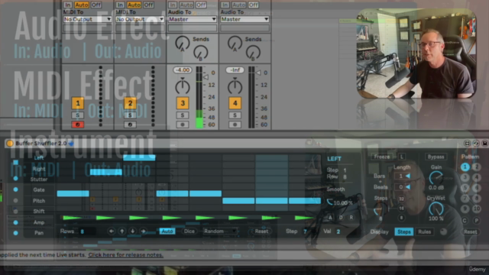This screenshot has width=489, height=275.
Task: Click the Reset button next to Random
Action: point(261,231)
